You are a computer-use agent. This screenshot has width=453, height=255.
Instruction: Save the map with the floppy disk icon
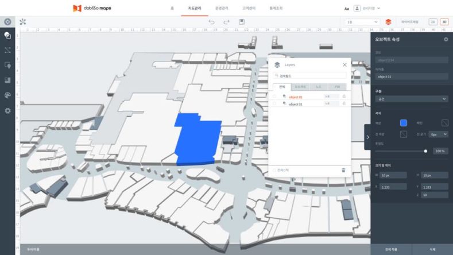[x=242, y=22]
